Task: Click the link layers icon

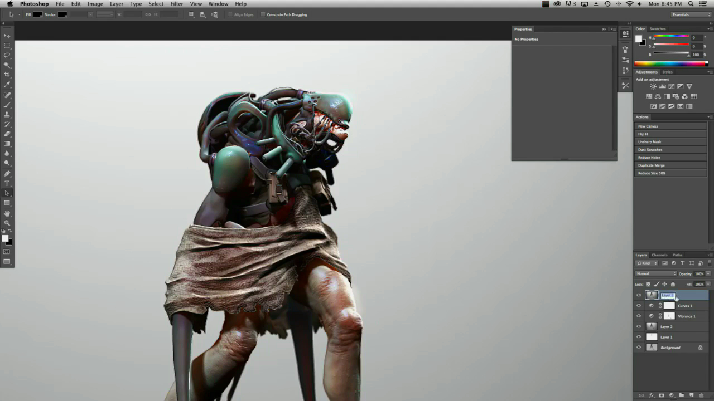Action: click(641, 395)
